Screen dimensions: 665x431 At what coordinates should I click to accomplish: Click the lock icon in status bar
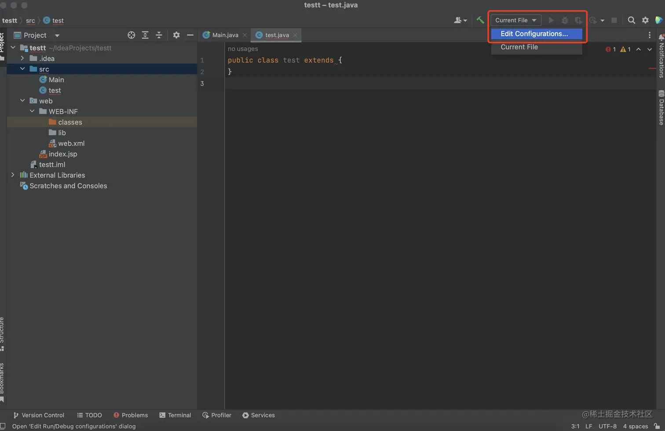tap(657, 426)
